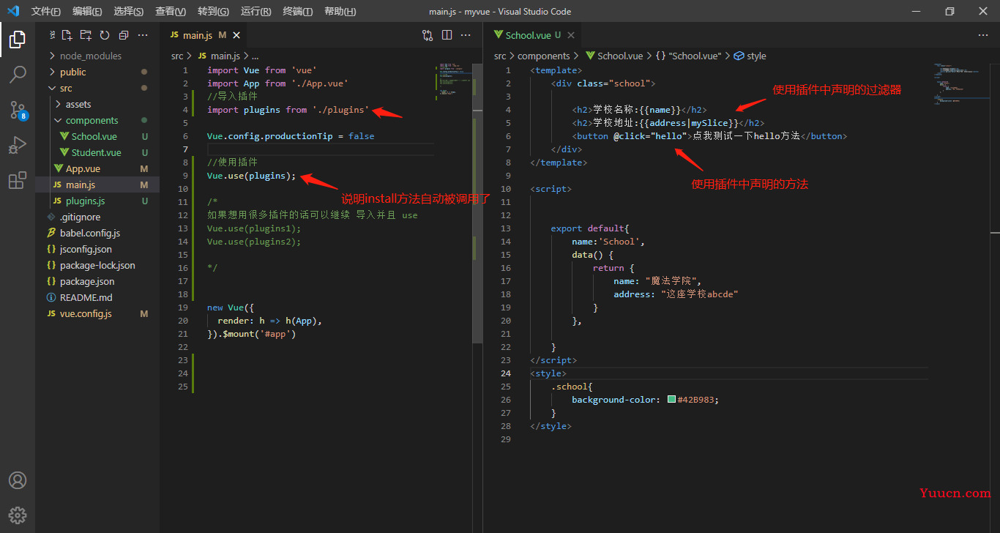1000x533 pixels.
Task: Open the Search view in activity bar
Action: [x=18, y=75]
